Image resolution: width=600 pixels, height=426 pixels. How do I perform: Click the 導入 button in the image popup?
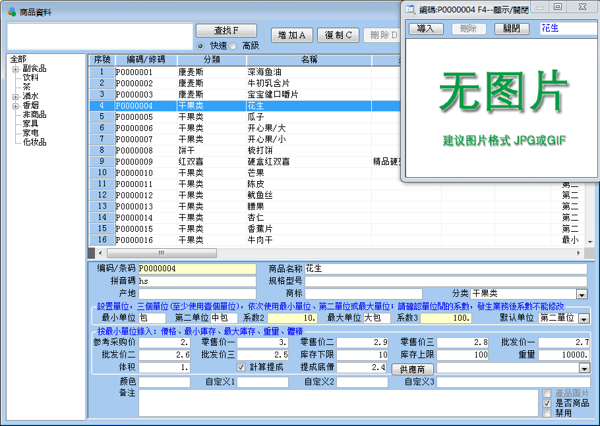coord(426,29)
